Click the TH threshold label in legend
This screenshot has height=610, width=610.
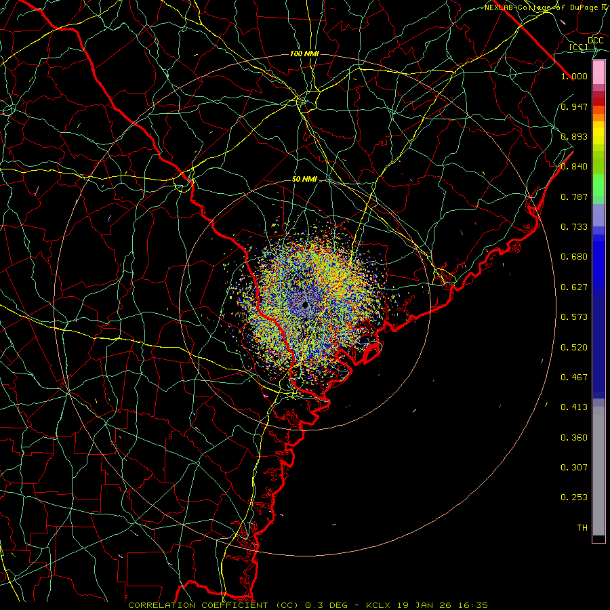(x=582, y=528)
